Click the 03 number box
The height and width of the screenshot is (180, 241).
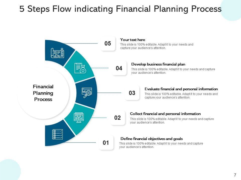tap(132, 93)
